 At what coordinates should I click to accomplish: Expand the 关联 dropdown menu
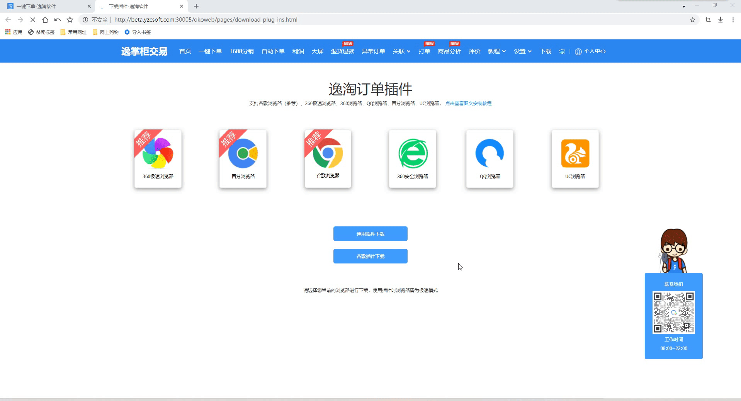pyautogui.click(x=402, y=51)
